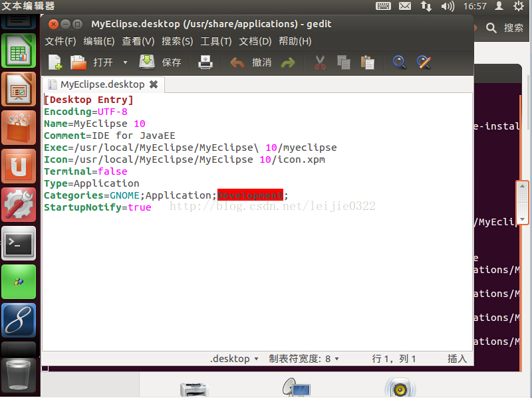The height and width of the screenshot is (398, 532).
Task: Open the sound volume indicator
Action: pos(448,6)
